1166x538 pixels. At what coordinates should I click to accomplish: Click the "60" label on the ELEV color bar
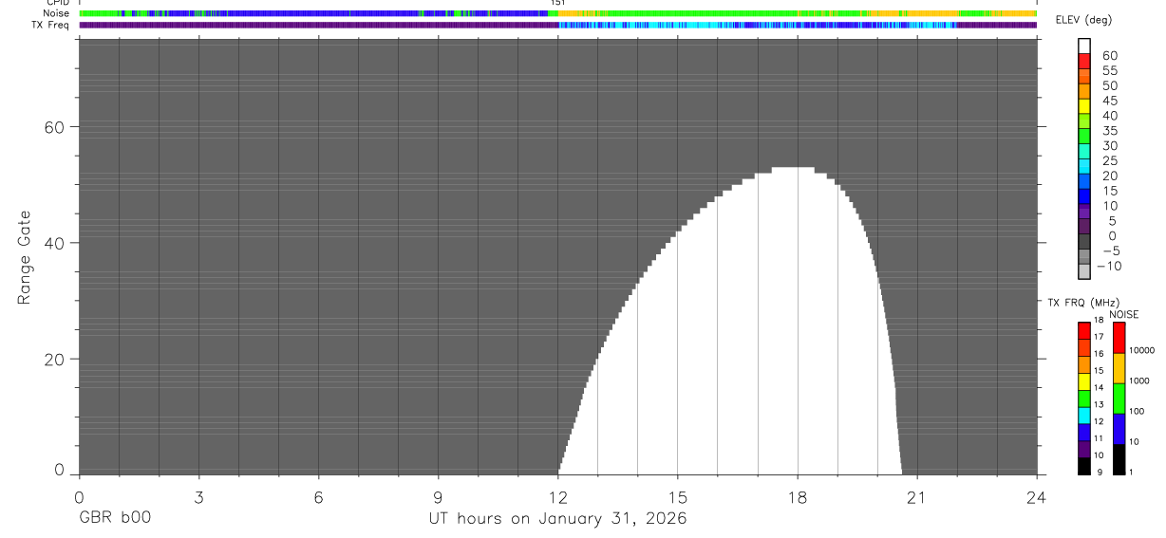[x=1109, y=56]
